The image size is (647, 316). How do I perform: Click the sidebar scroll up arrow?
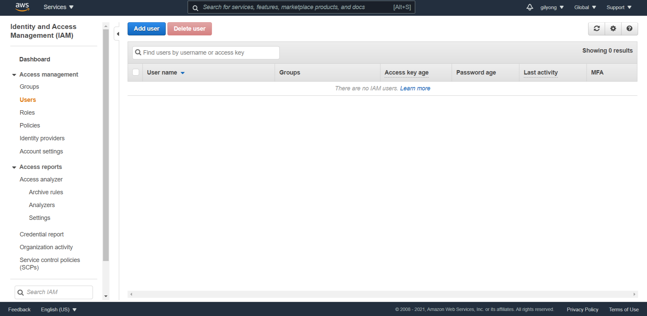point(106,26)
